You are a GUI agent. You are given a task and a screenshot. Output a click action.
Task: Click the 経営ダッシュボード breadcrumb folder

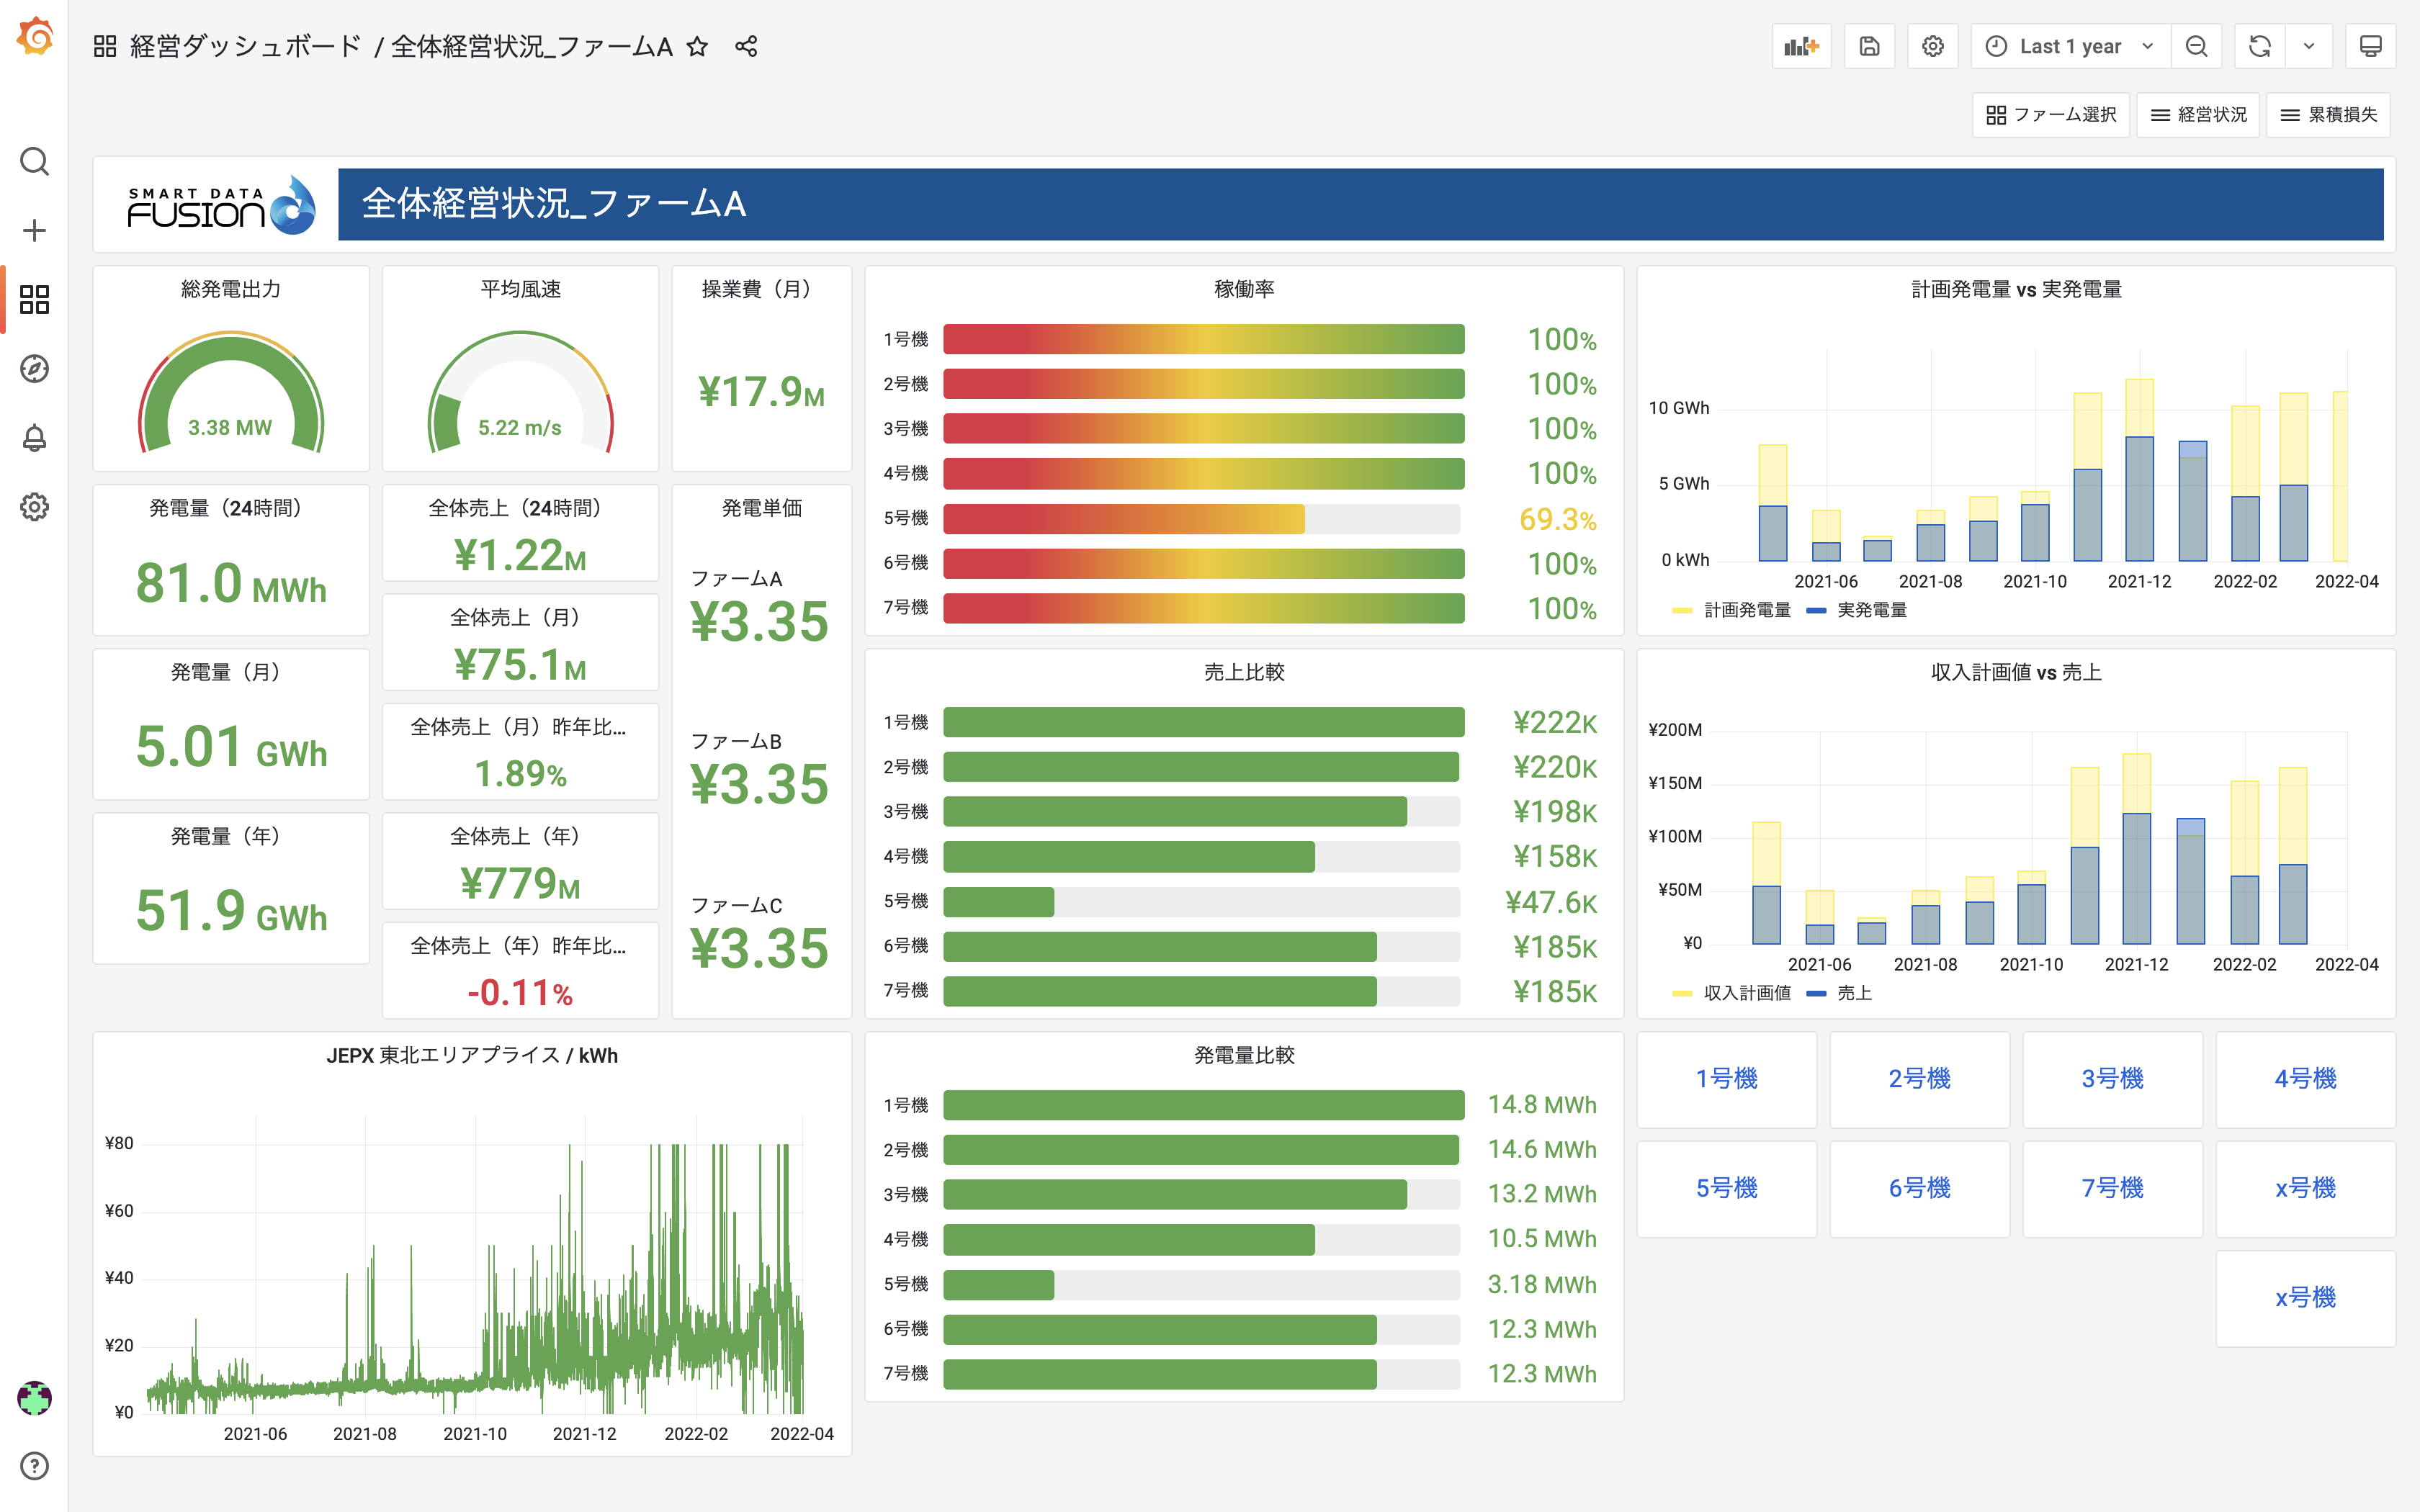click(245, 47)
